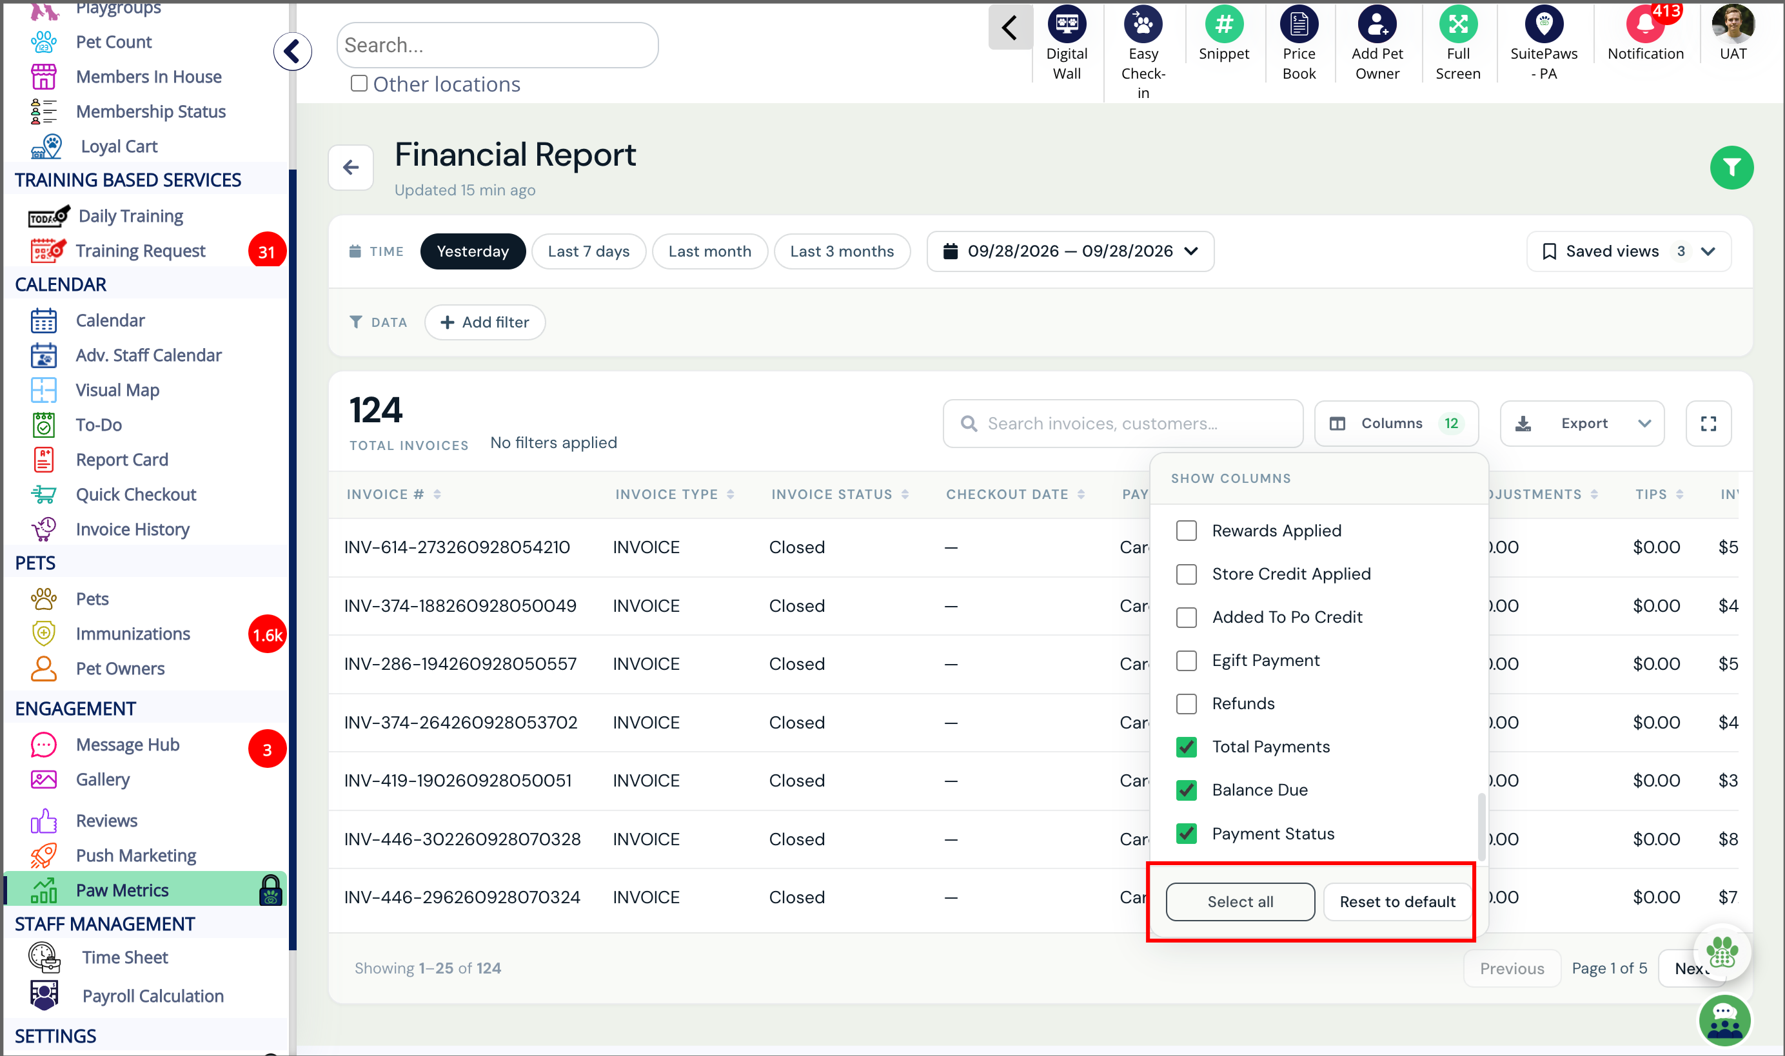Uncheck the Total Payments column
The width and height of the screenshot is (1785, 1056).
coord(1186,747)
